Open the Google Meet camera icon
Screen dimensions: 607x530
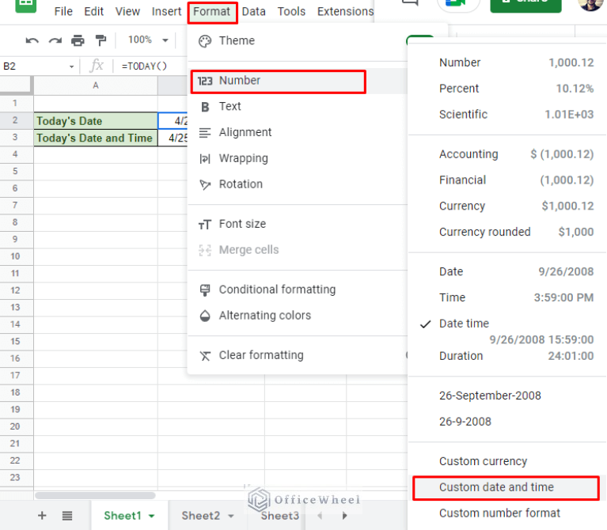tap(457, 4)
